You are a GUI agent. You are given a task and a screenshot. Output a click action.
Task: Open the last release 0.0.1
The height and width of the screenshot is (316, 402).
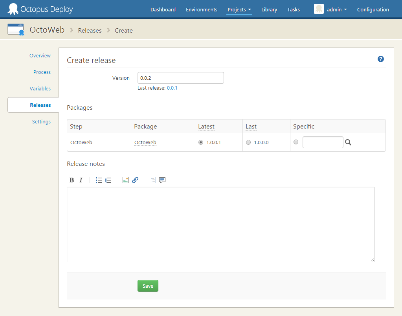click(172, 88)
